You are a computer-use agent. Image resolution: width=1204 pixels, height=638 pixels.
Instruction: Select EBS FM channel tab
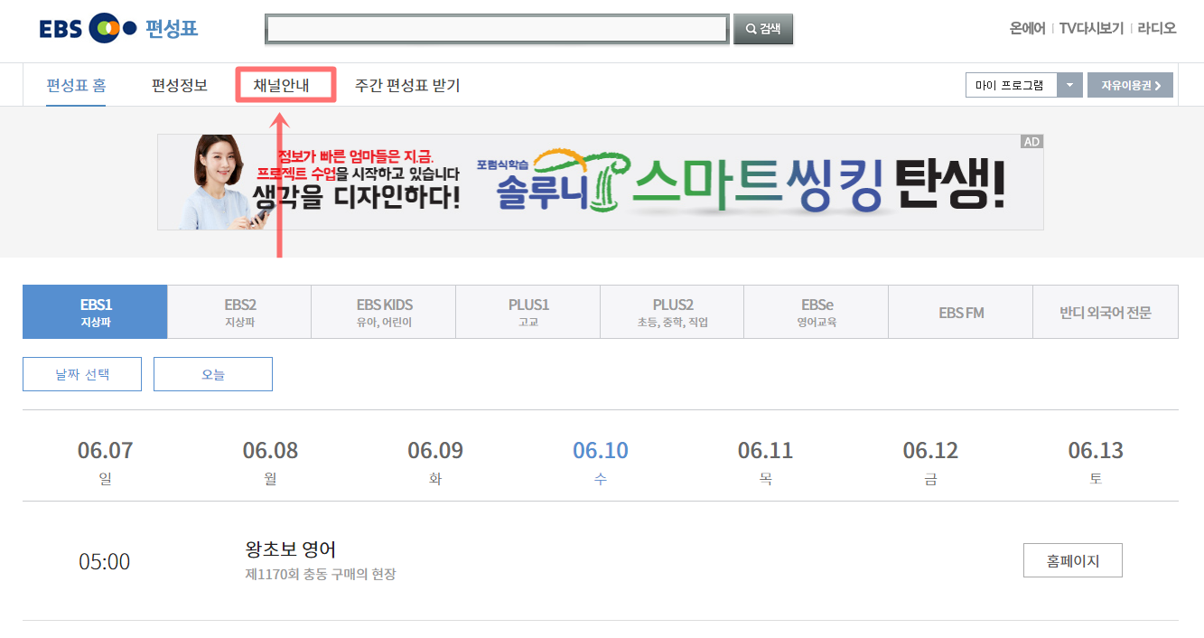click(961, 313)
